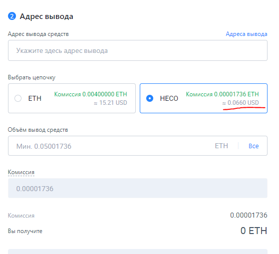This screenshot has height=254, width=279.
Task: Click the Адрес вывода section heading
Action: (46, 16)
